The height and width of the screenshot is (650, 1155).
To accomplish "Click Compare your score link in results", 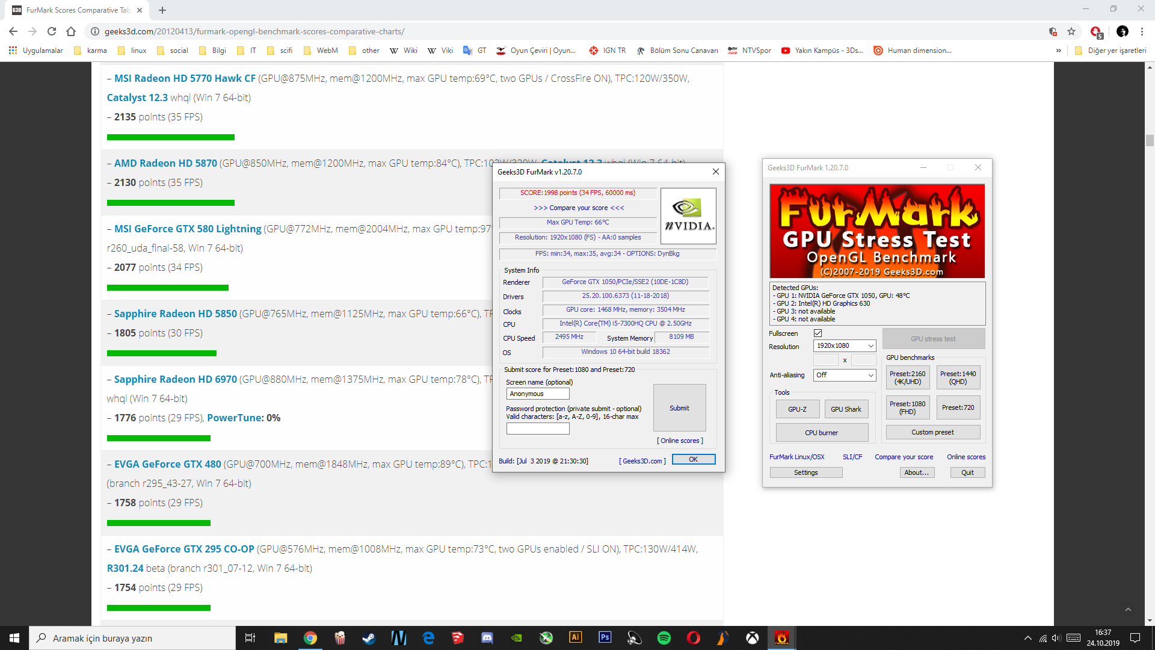I will point(578,208).
